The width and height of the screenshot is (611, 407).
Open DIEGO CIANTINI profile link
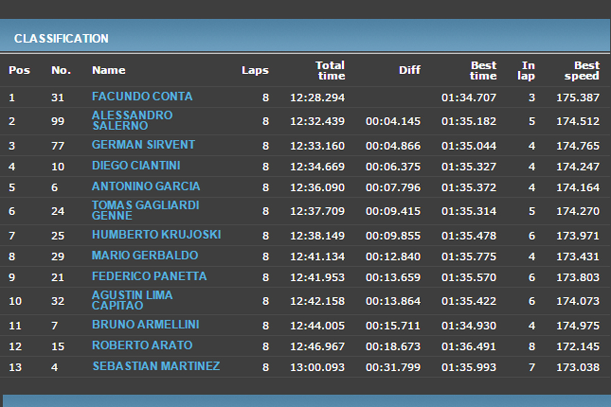tap(136, 165)
